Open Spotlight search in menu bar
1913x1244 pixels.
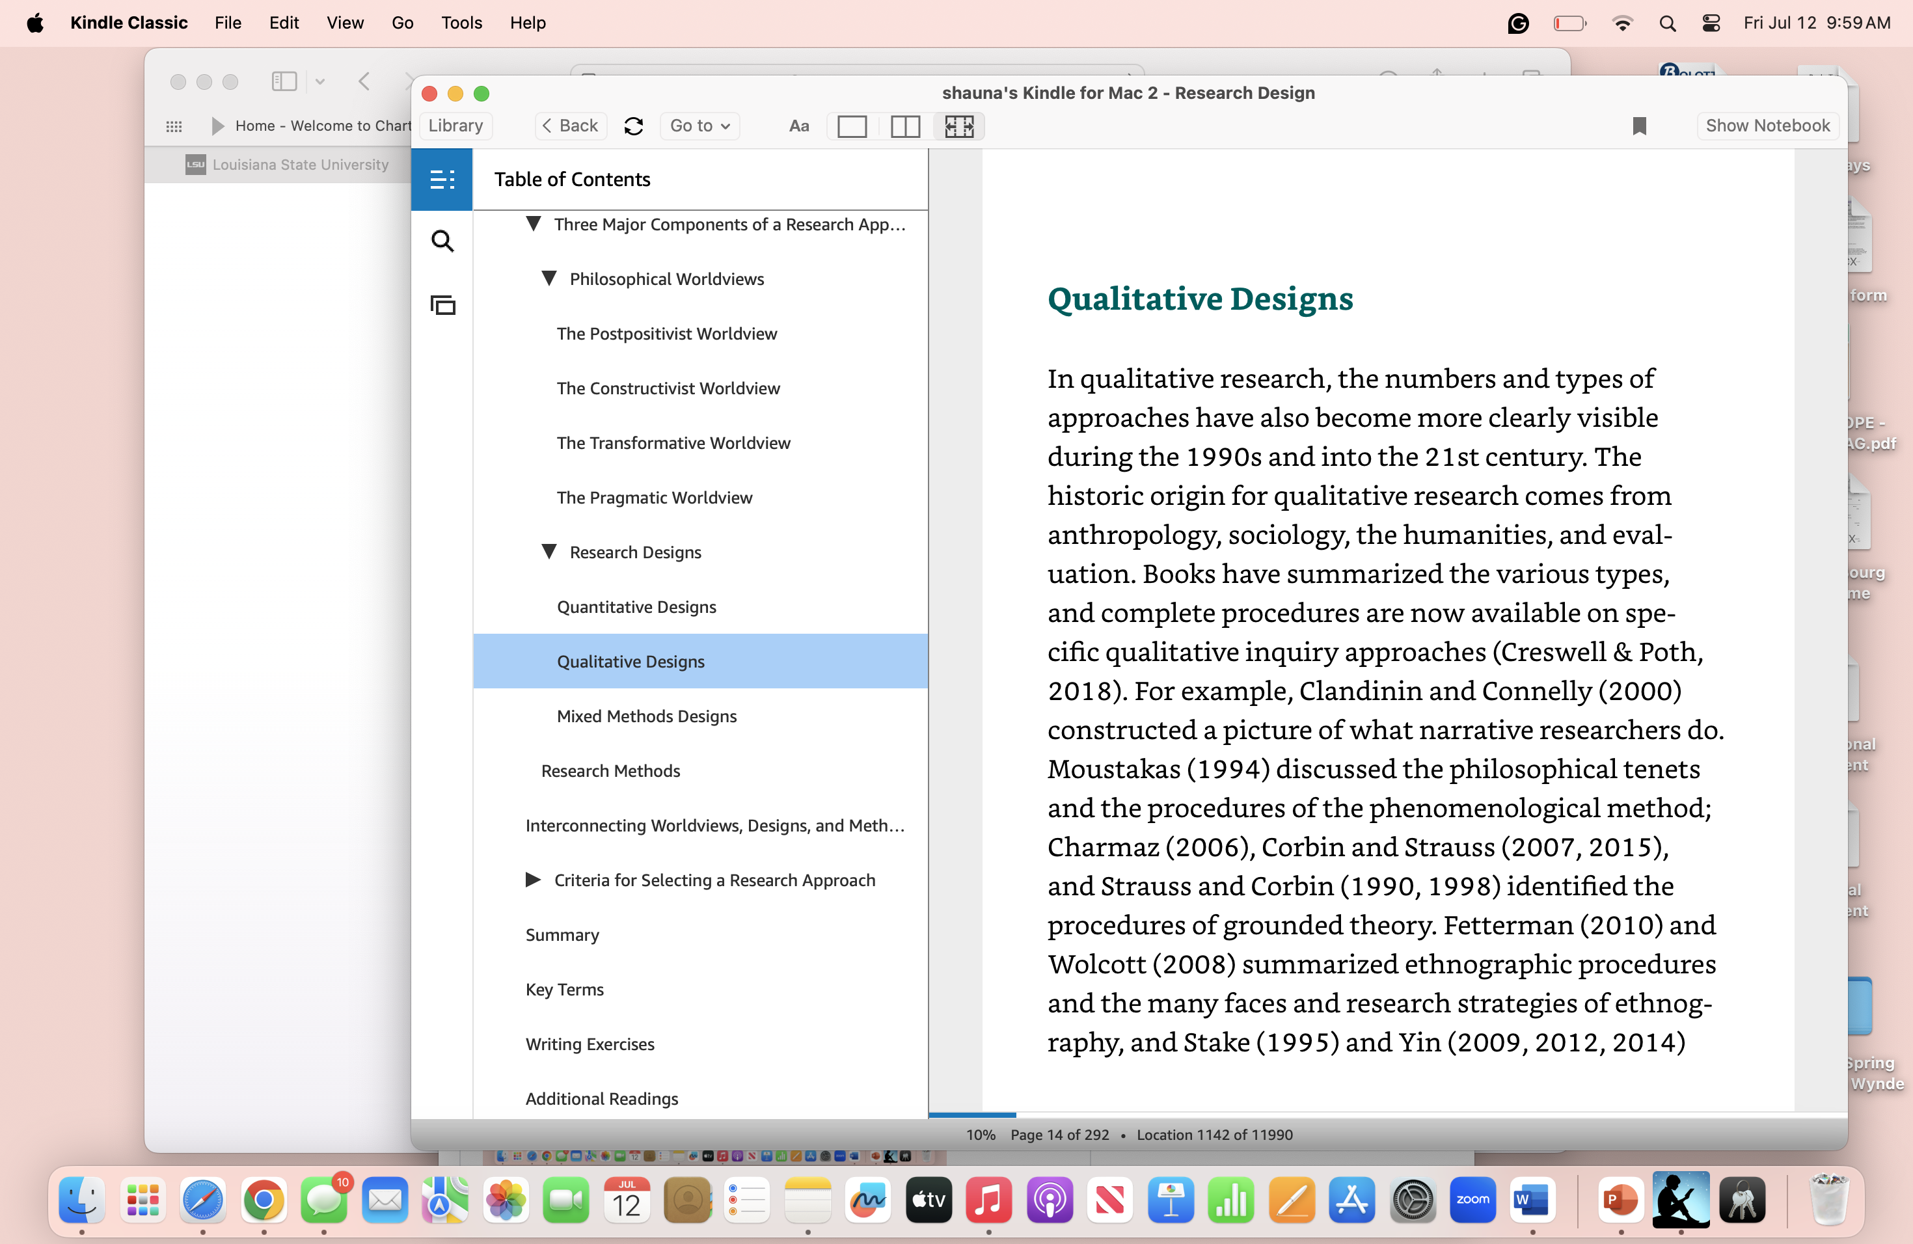pos(1667,23)
